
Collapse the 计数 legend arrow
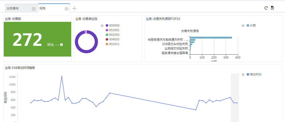point(243,26)
